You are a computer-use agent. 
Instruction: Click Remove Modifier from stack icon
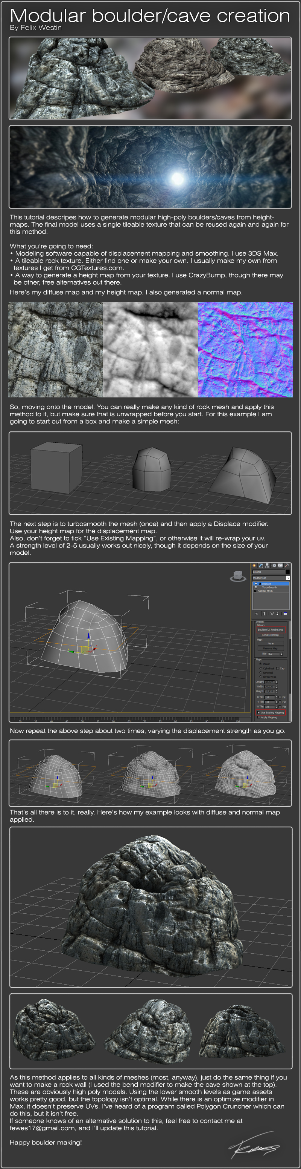277,614
